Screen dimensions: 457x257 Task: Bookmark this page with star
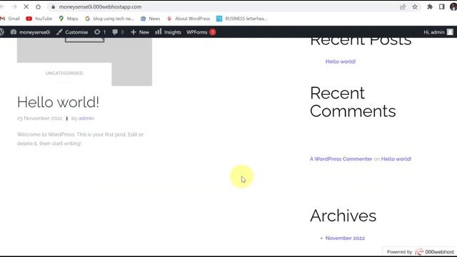point(415,6)
